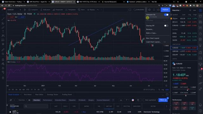
Task: Enter fullscreen mode icon
Action: pyautogui.click(x=154, y=10)
